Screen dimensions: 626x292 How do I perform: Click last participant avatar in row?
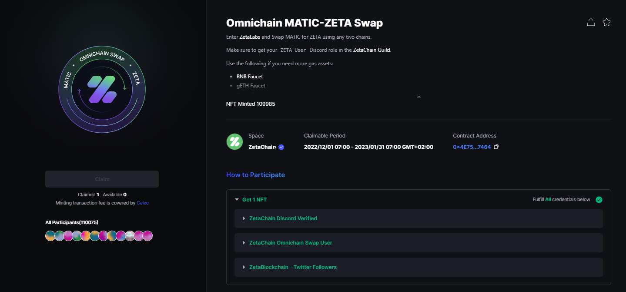[x=148, y=236]
